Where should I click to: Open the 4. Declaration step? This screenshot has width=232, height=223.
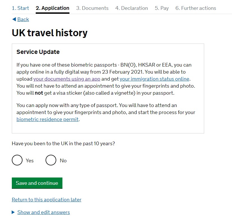pyautogui.click(x=132, y=8)
